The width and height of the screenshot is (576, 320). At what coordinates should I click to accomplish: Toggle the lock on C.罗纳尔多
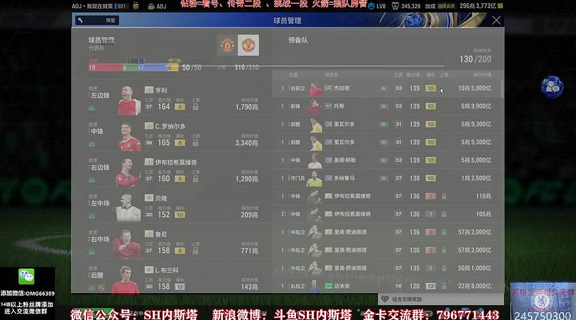(195, 143)
